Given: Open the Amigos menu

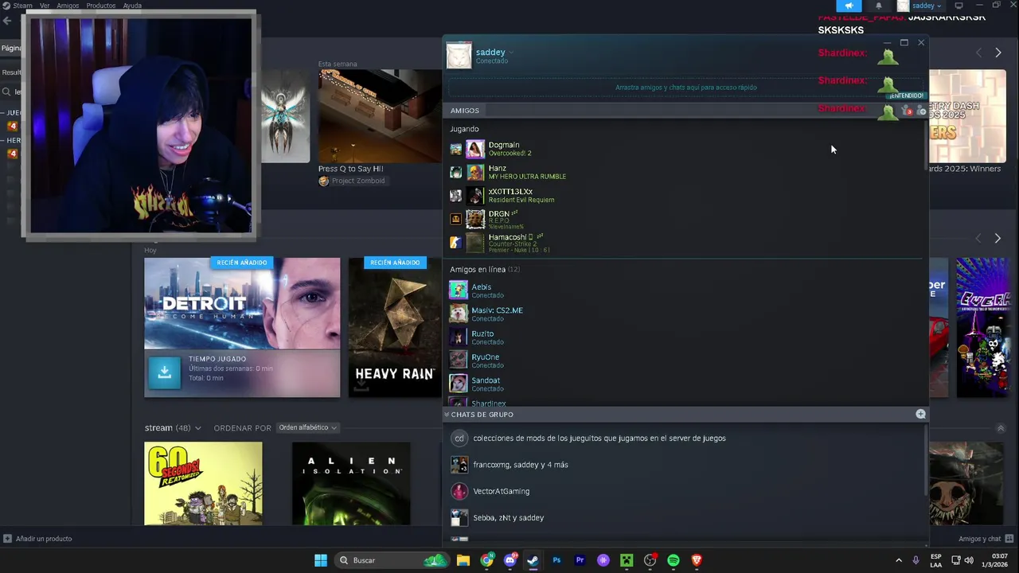Looking at the screenshot, I should click(x=68, y=6).
